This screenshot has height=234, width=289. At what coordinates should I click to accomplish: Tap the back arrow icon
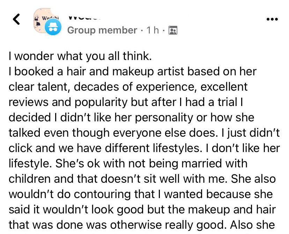tap(16, 19)
